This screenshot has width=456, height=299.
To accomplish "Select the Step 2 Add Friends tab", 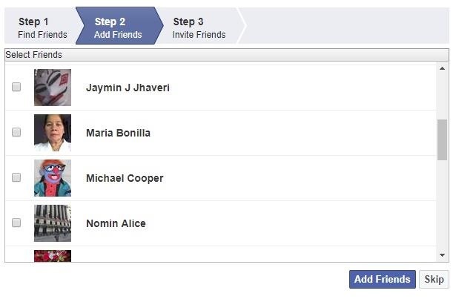I will pos(119,27).
